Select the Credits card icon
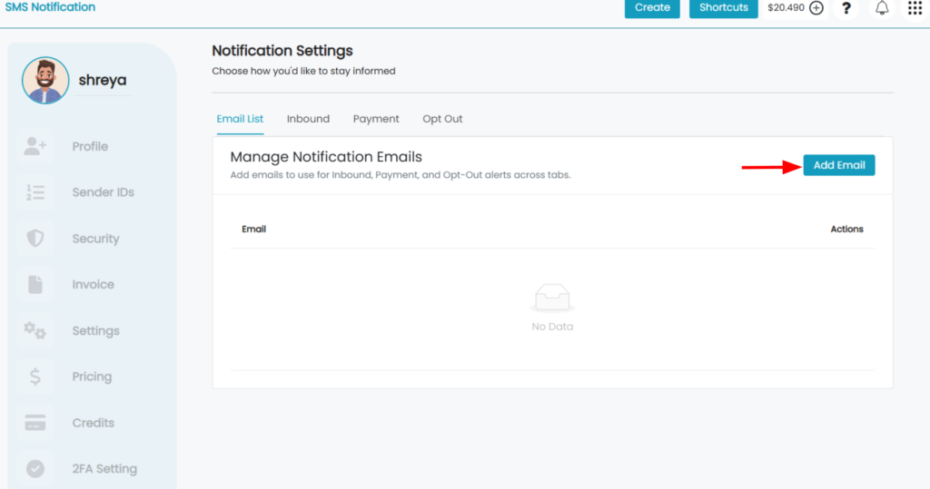This screenshot has width=930, height=489. 35,423
